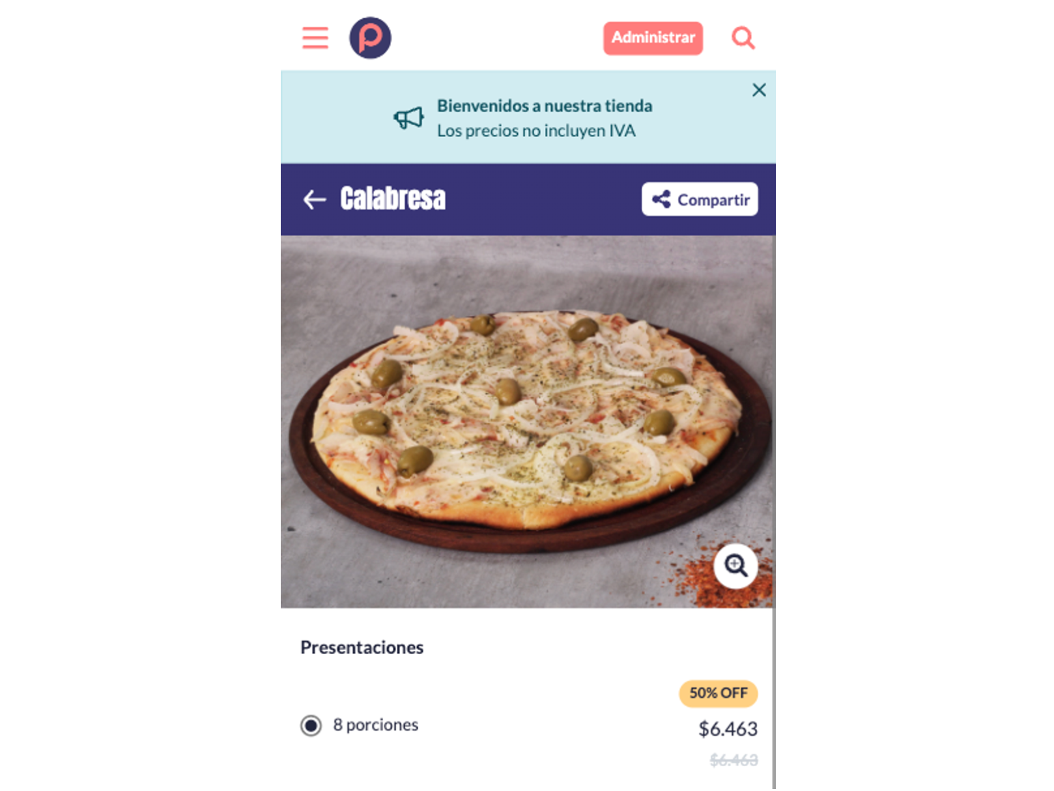The height and width of the screenshot is (791, 1054).
Task: Open the hamburger menu
Action: coord(315,38)
